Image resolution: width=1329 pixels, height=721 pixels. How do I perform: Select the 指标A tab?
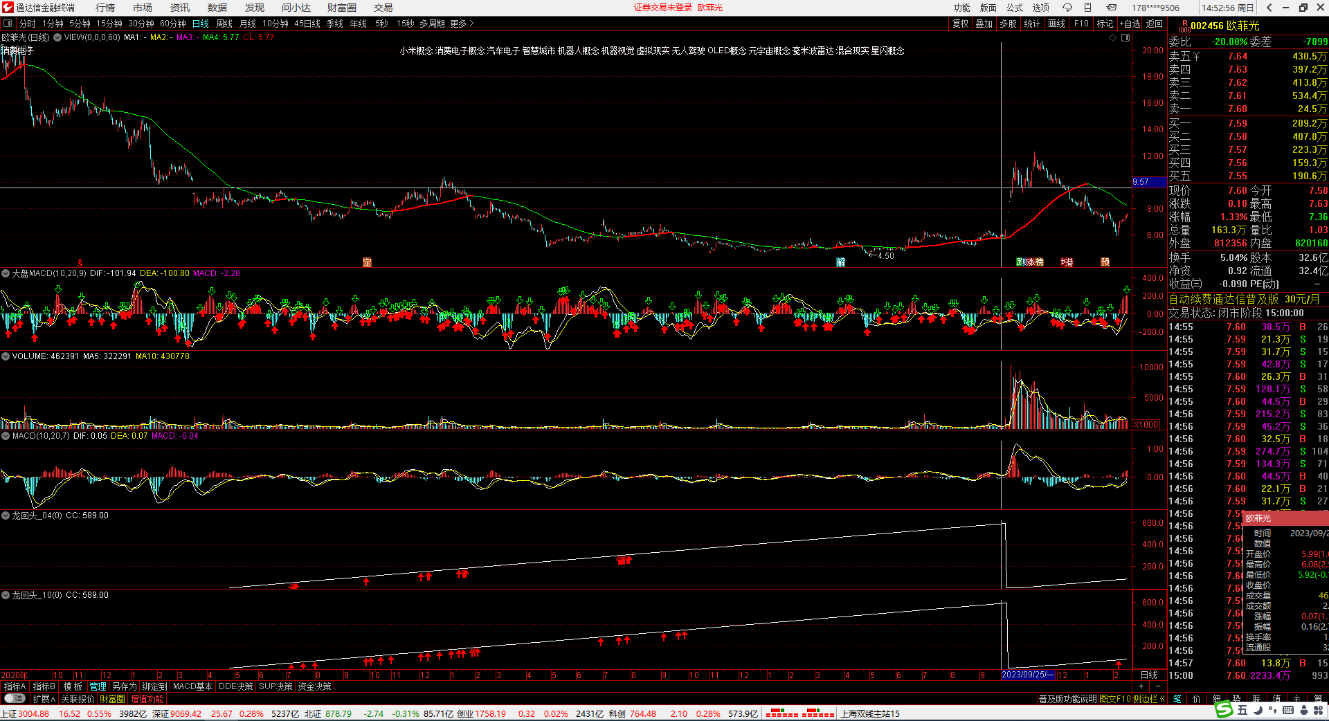coord(15,686)
